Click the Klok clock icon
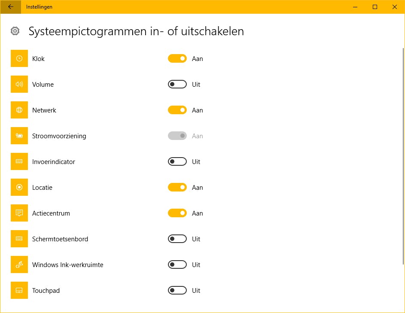 19,59
